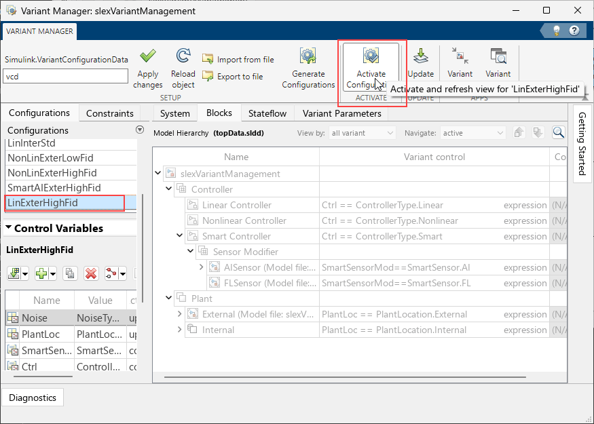This screenshot has width=594, height=424.
Task: Switch to the Variant Parameters tab
Action: [341, 113]
